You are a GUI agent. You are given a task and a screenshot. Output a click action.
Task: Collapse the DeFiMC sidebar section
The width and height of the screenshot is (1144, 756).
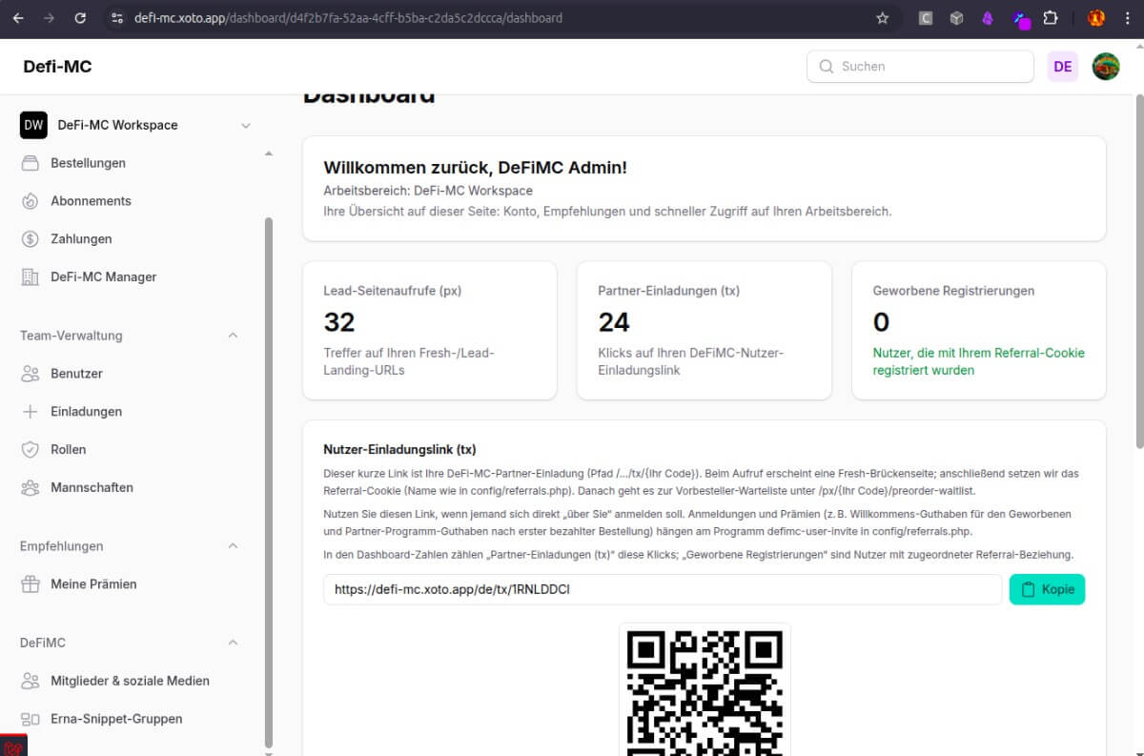(x=234, y=643)
